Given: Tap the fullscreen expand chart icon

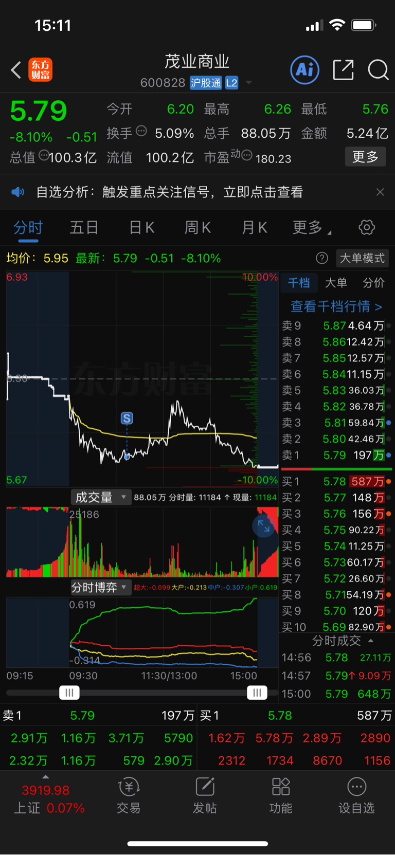Looking at the screenshot, I should click(264, 526).
